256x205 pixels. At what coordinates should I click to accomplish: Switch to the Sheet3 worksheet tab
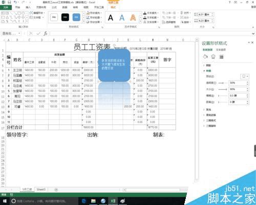click(x=41, y=190)
